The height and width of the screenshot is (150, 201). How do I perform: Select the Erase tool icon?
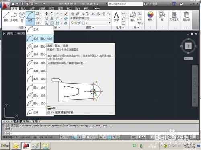pos(66,14)
